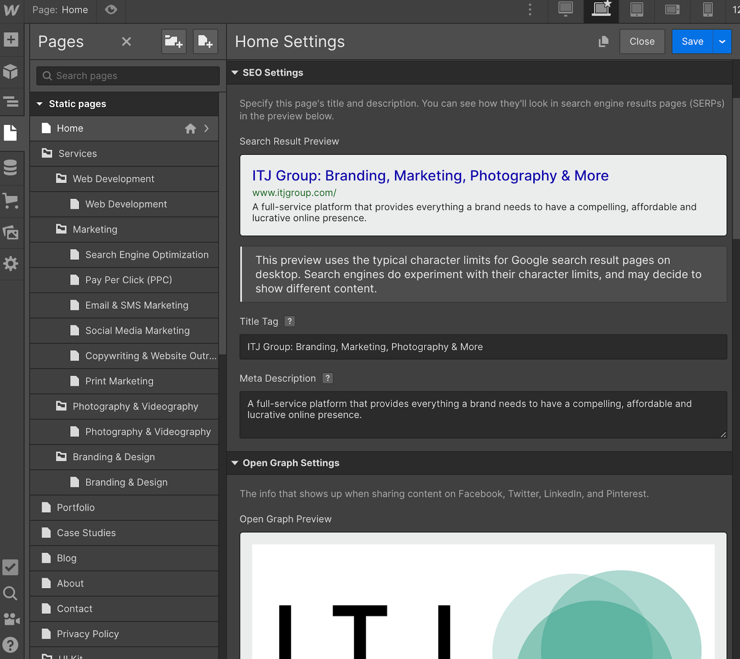Save the Home Settings changes
Screen dimensions: 740x659
pyautogui.click(x=692, y=42)
